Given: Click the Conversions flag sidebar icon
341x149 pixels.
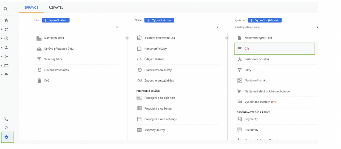Looking at the screenshot, I should pos(6,75).
